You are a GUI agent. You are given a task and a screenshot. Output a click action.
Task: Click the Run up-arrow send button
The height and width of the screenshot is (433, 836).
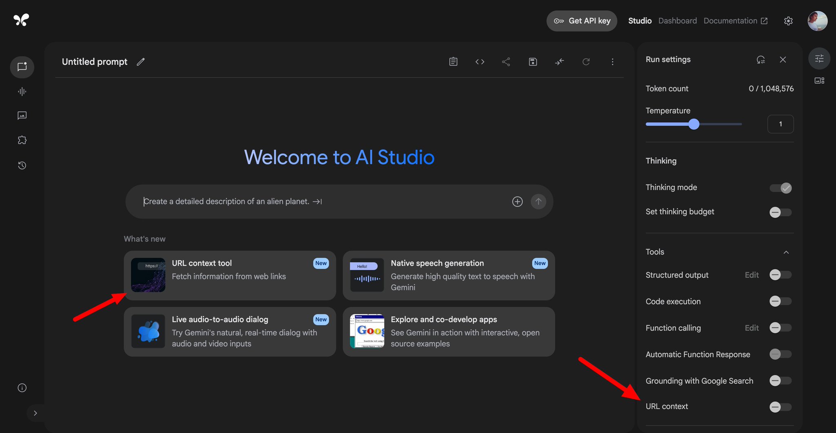538,202
